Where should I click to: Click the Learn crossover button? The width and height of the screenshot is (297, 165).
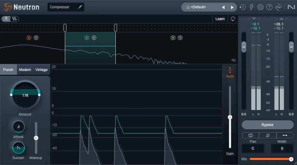click(220, 19)
